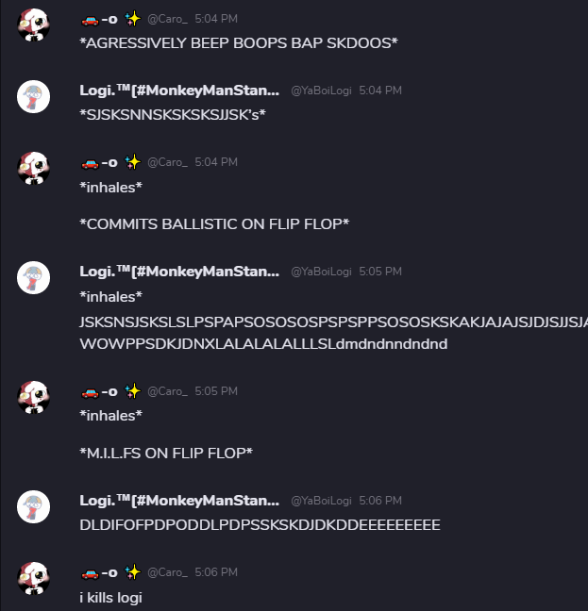Open the Logi.™[#MonkeyManStan... username at 5:05 PM
Image resolution: width=588 pixels, height=611 pixels.
pos(179,272)
